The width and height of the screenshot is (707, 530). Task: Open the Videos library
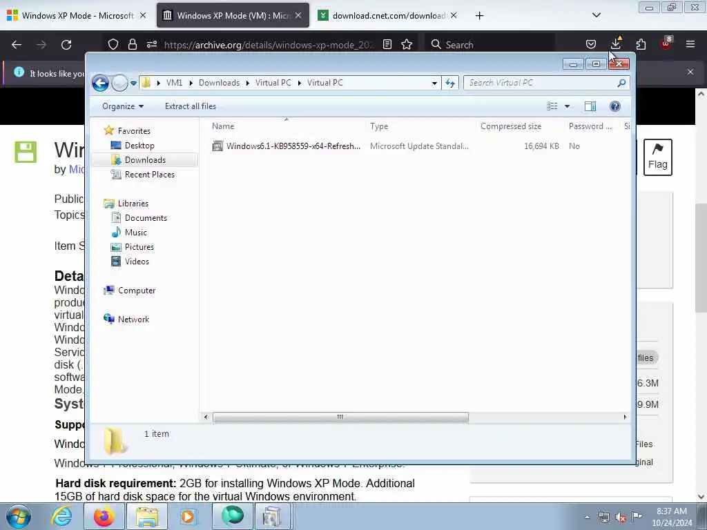click(137, 262)
